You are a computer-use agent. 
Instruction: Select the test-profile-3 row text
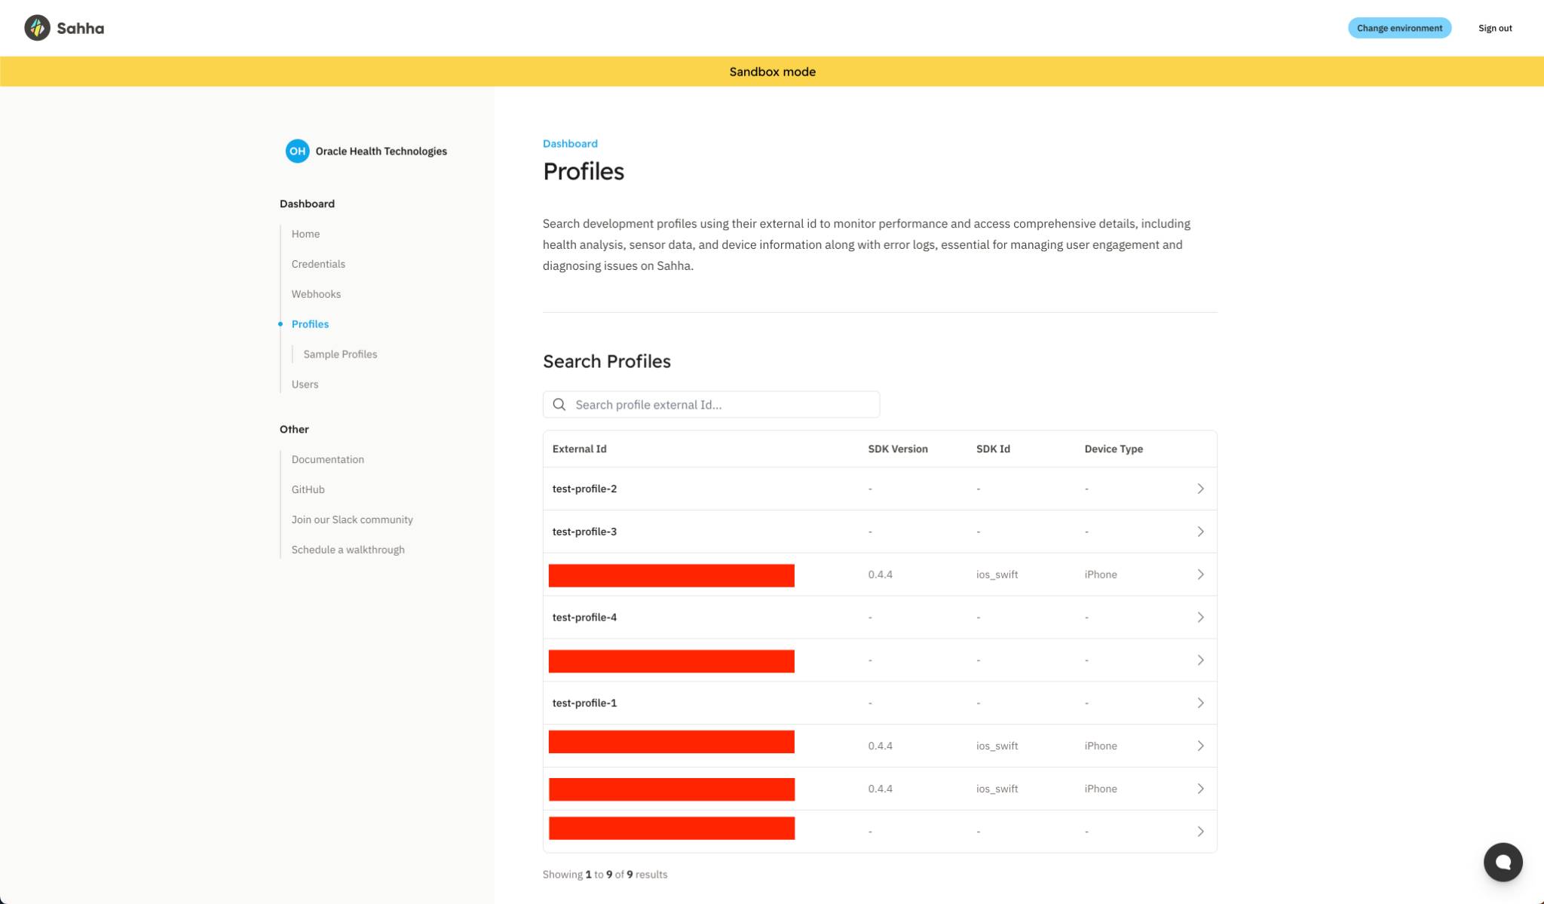tap(584, 532)
